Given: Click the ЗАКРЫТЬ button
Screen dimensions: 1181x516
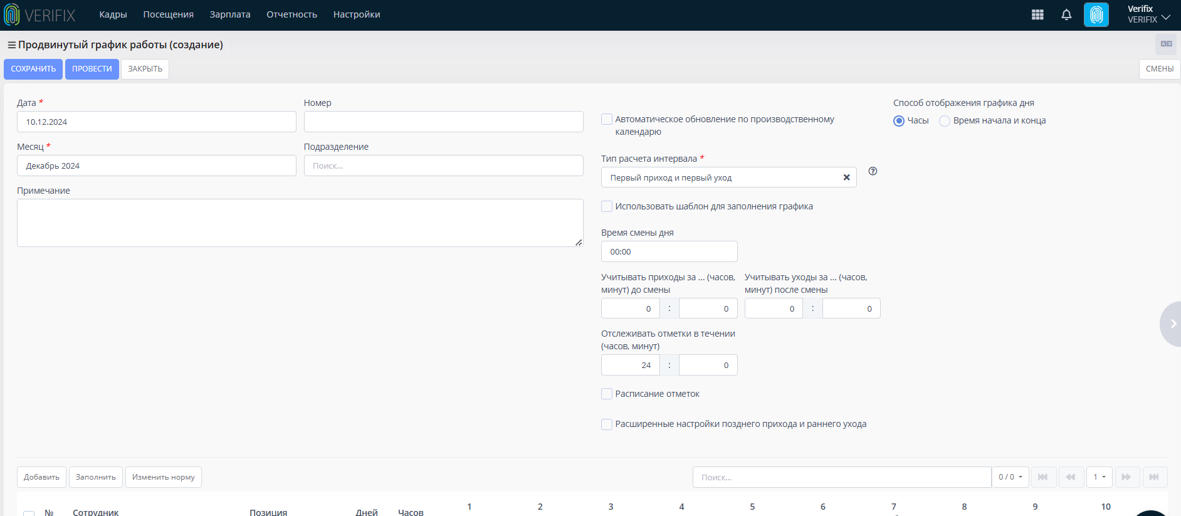Looking at the screenshot, I should click(145, 69).
